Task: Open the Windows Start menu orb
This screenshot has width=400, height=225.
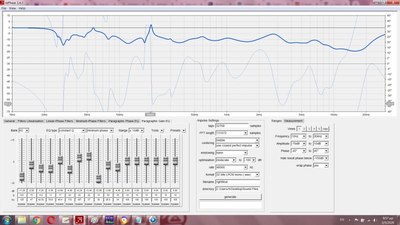Action: pyautogui.click(x=7, y=219)
